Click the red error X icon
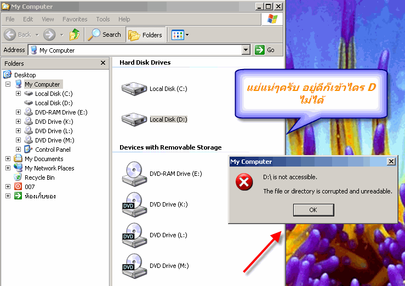 click(244, 182)
